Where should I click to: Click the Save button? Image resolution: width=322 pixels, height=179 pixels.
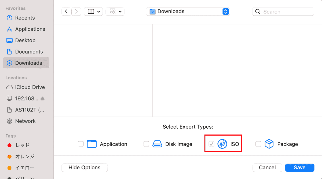[x=299, y=168]
